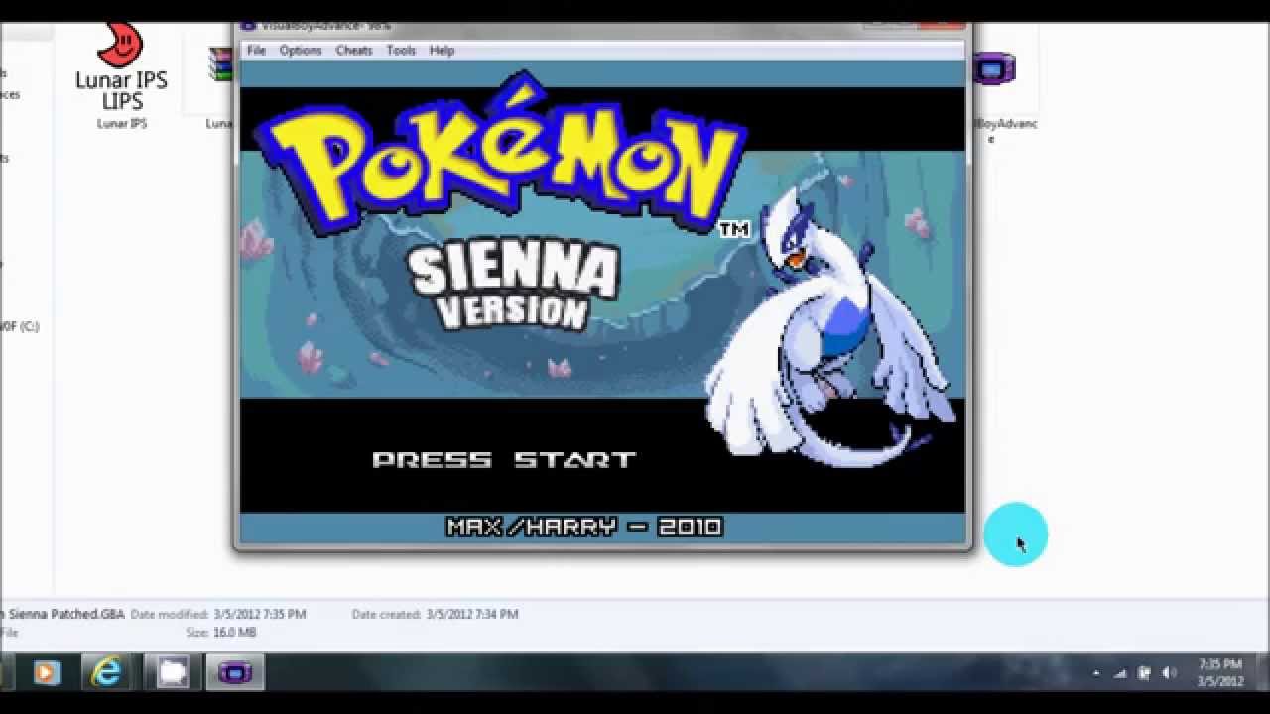Image resolution: width=1270 pixels, height=714 pixels.
Task: Open the clock showing 7:35 PM
Action: (1219, 672)
